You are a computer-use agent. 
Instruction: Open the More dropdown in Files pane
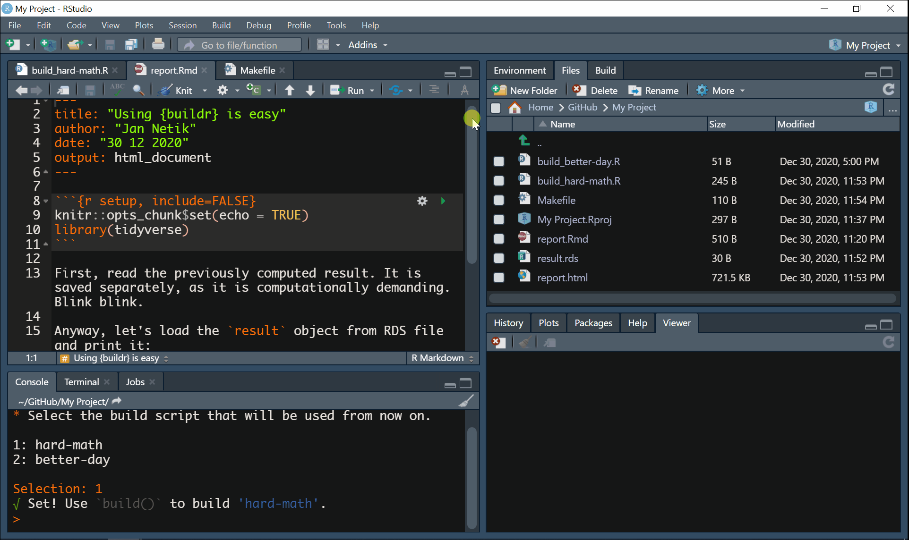coord(720,90)
